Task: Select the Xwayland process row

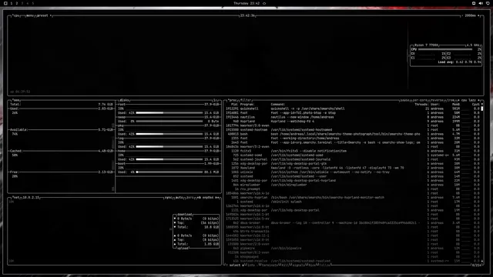Action: point(353,168)
